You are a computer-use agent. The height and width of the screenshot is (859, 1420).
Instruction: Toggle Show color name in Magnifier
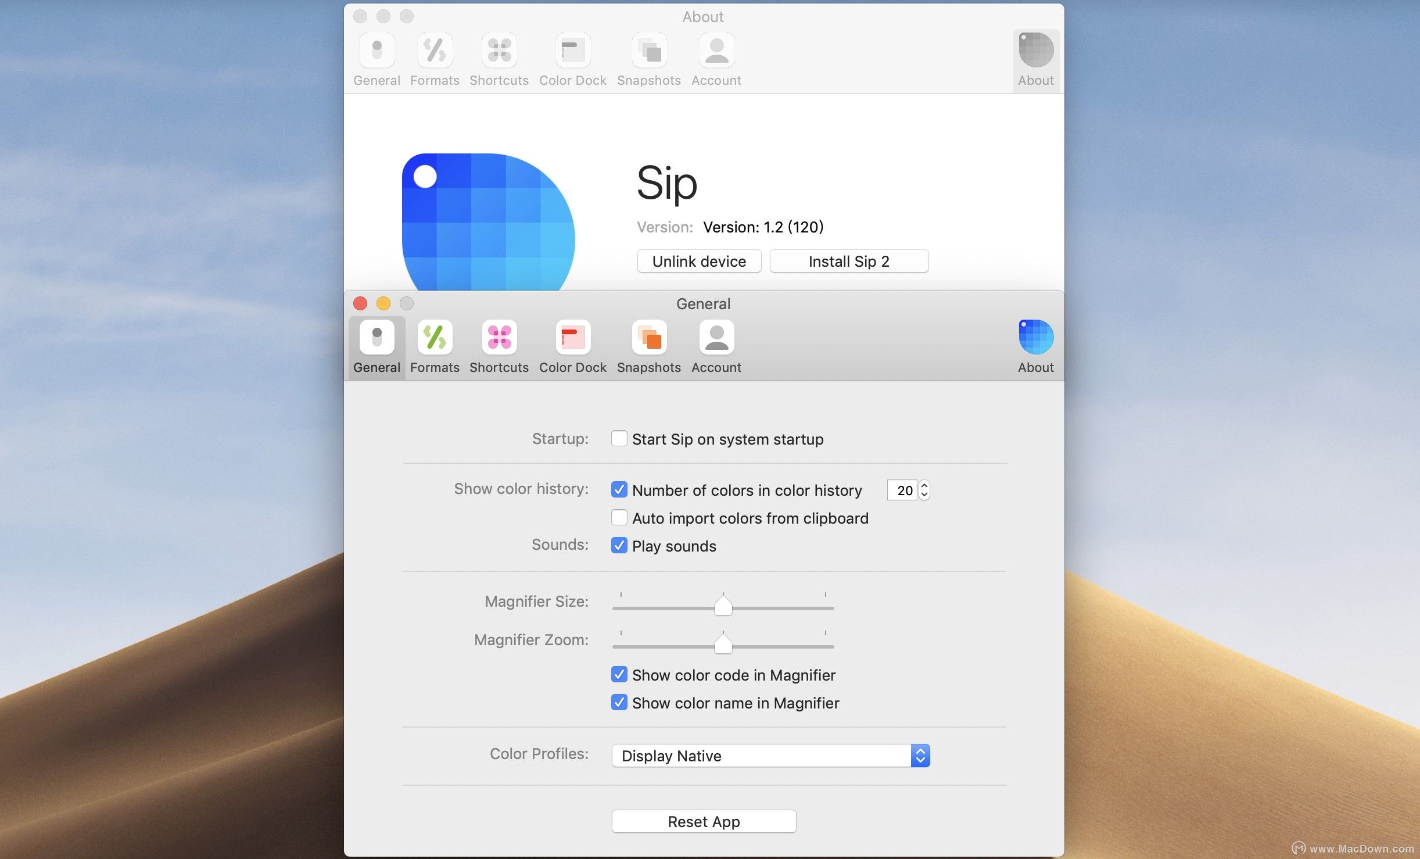(x=619, y=702)
